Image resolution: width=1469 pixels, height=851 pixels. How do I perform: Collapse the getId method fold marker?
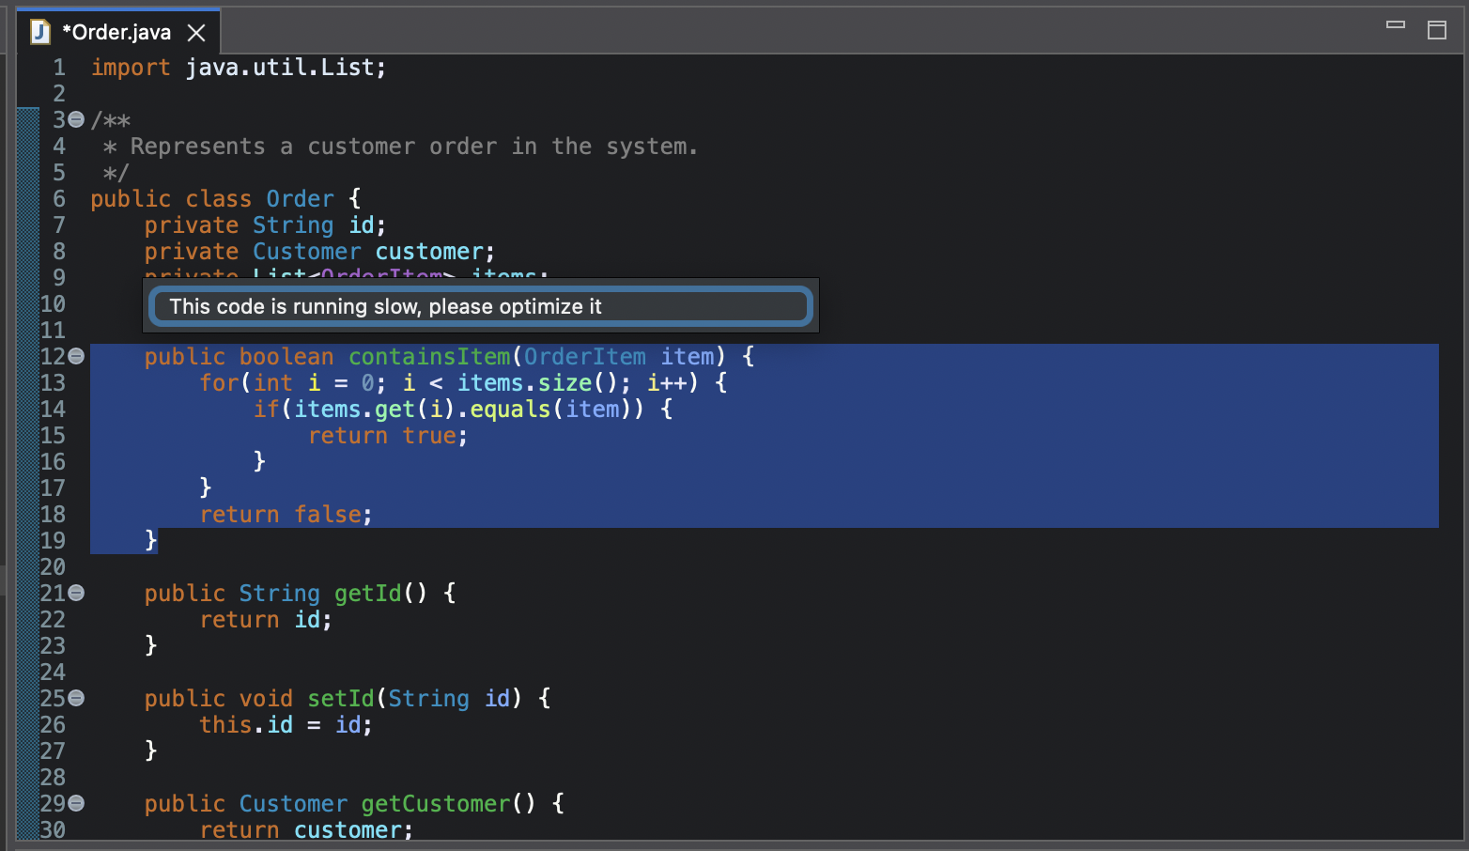75,593
